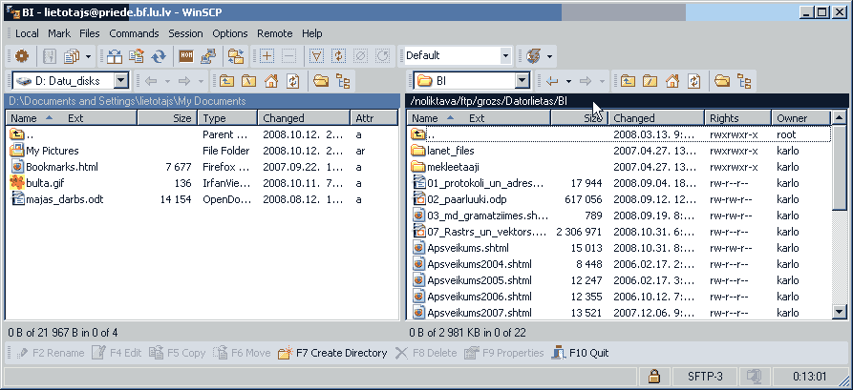This screenshot has width=853, height=390.
Task: Open the Help menu
Action: coord(311,33)
